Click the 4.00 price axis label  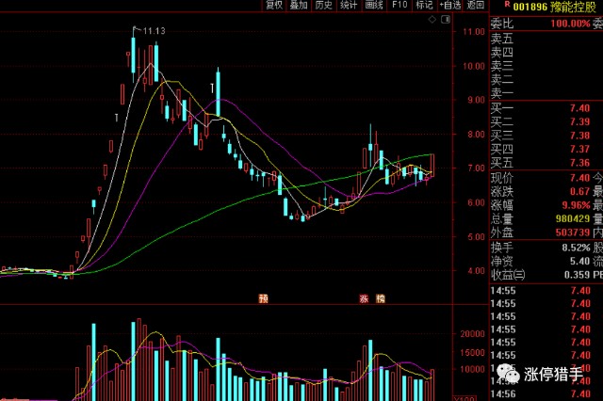[476, 271]
